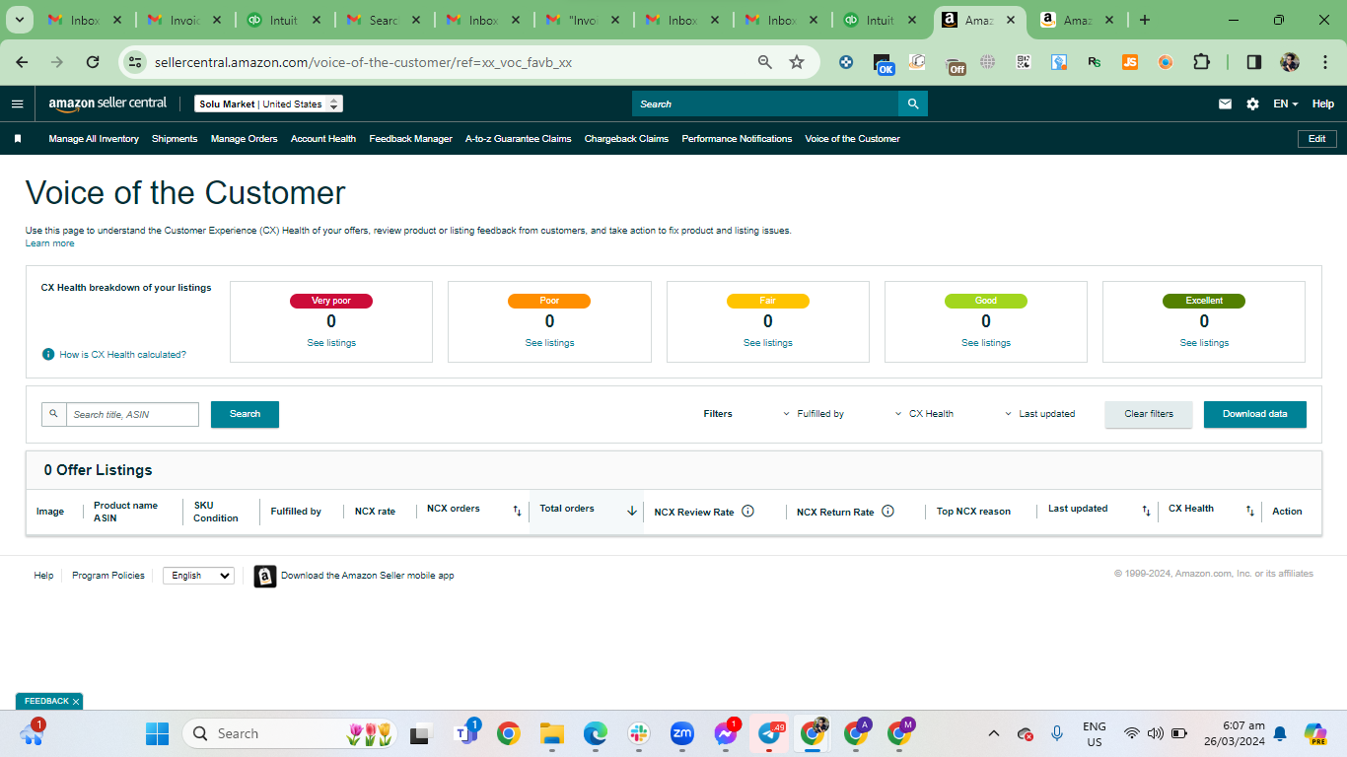The image size is (1347, 757).
Task: Click info icon next to NCX Return Rate
Action: pyautogui.click(x=887, y=511)
